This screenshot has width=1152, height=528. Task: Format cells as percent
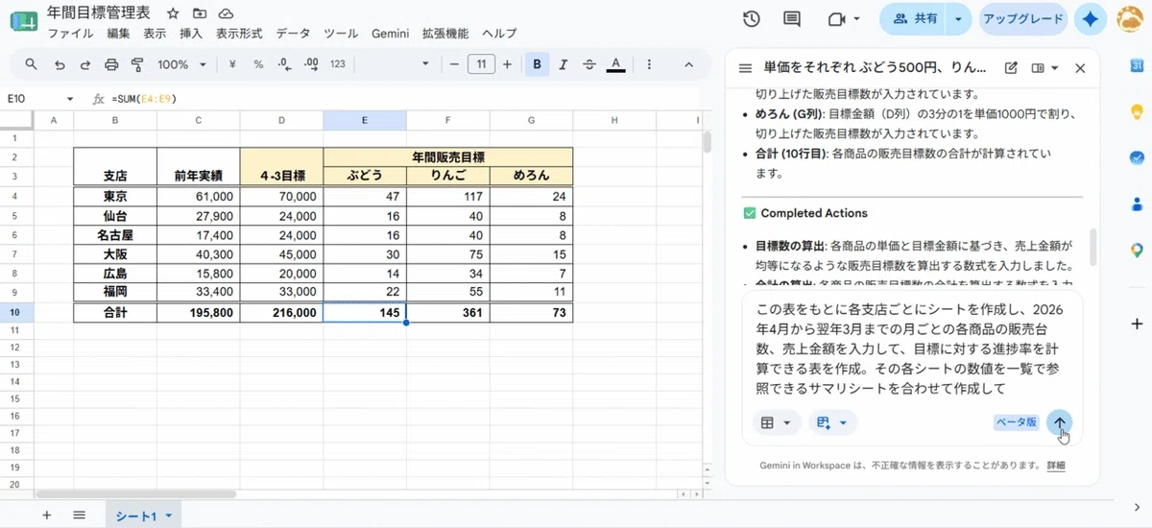258,65
